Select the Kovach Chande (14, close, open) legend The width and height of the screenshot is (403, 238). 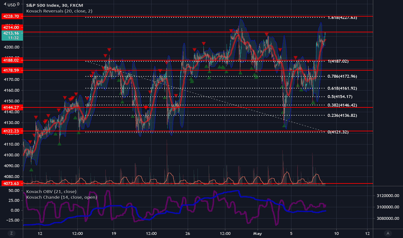point(61,197)
